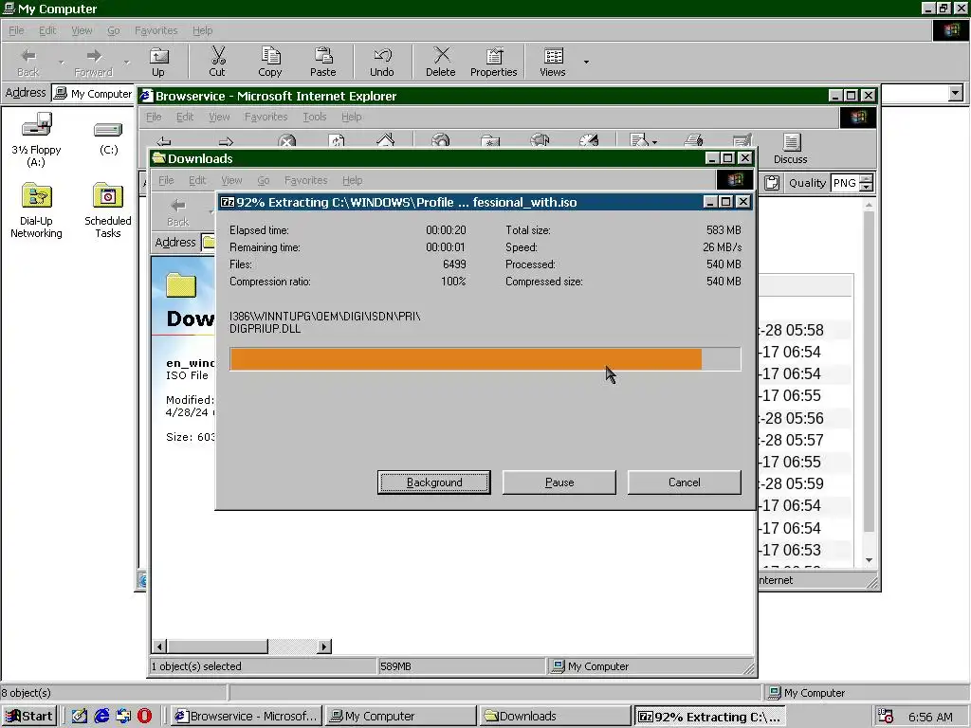Open Help menu in Internet Explorer window

pos(351,117)
